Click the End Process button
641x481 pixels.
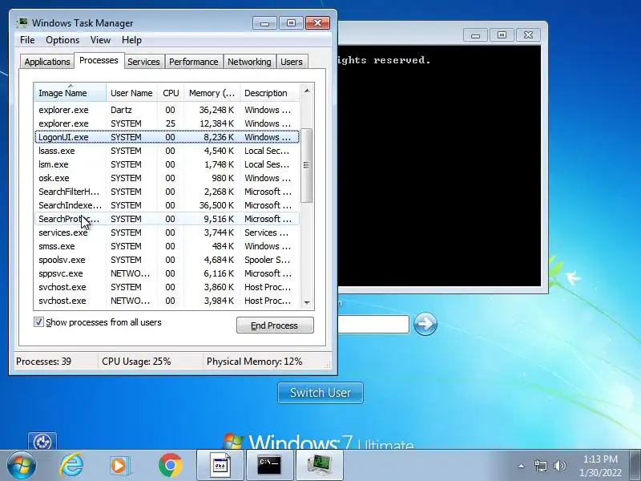[x=275, y=325]
